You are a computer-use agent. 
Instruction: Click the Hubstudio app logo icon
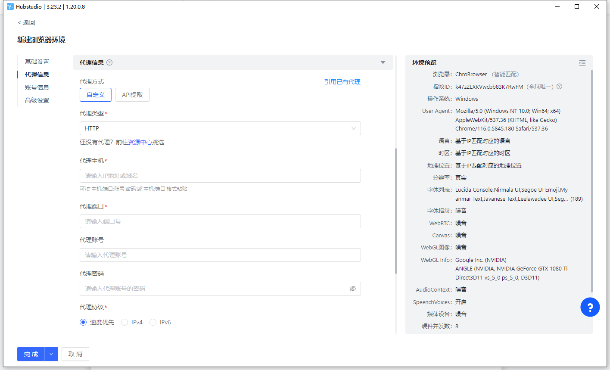tap(10, 6)
